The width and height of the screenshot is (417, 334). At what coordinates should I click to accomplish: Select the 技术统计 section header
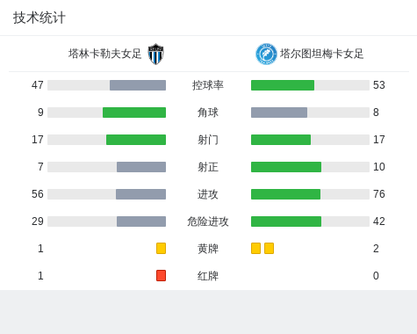coord(40,18)
